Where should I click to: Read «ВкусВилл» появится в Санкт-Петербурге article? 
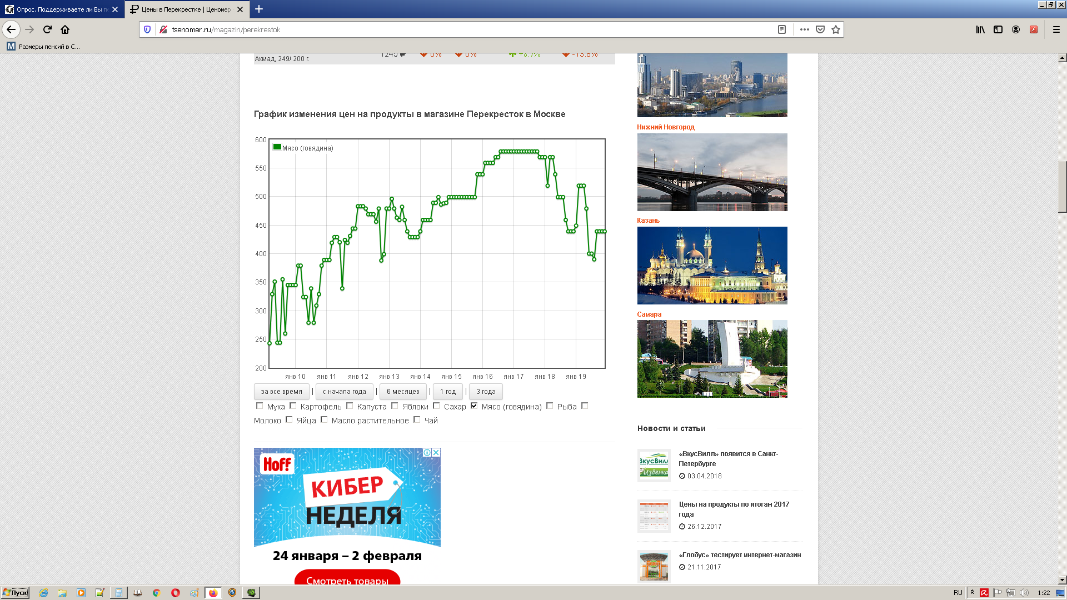(x=728, y=459)
